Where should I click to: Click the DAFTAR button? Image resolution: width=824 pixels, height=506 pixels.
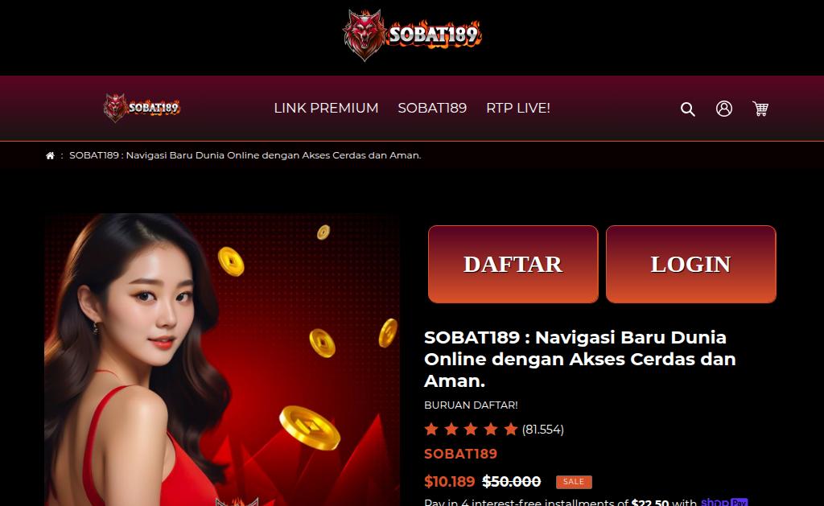pos(513,265)
